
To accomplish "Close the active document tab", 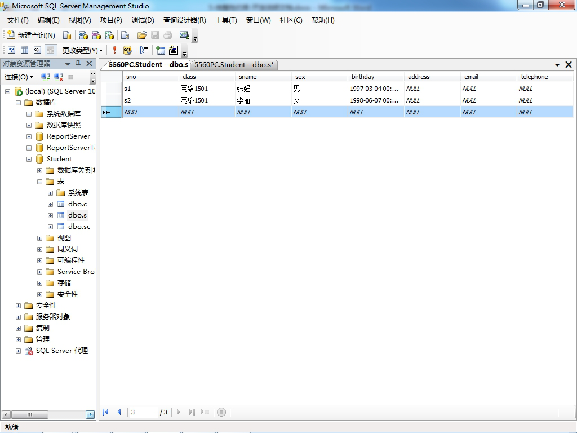I will pos(569,65).
